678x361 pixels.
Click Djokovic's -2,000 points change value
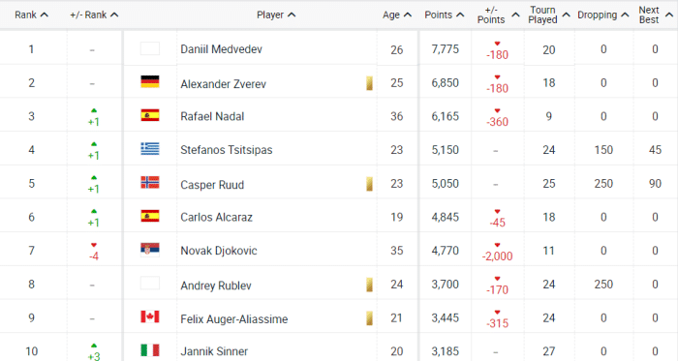497,256
